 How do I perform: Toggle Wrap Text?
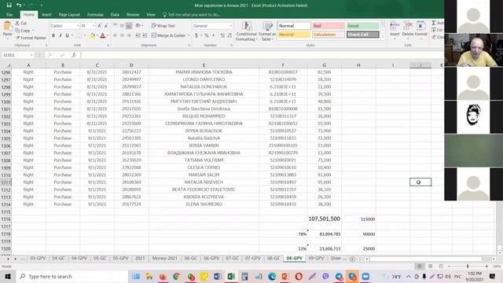pos(163,26)
